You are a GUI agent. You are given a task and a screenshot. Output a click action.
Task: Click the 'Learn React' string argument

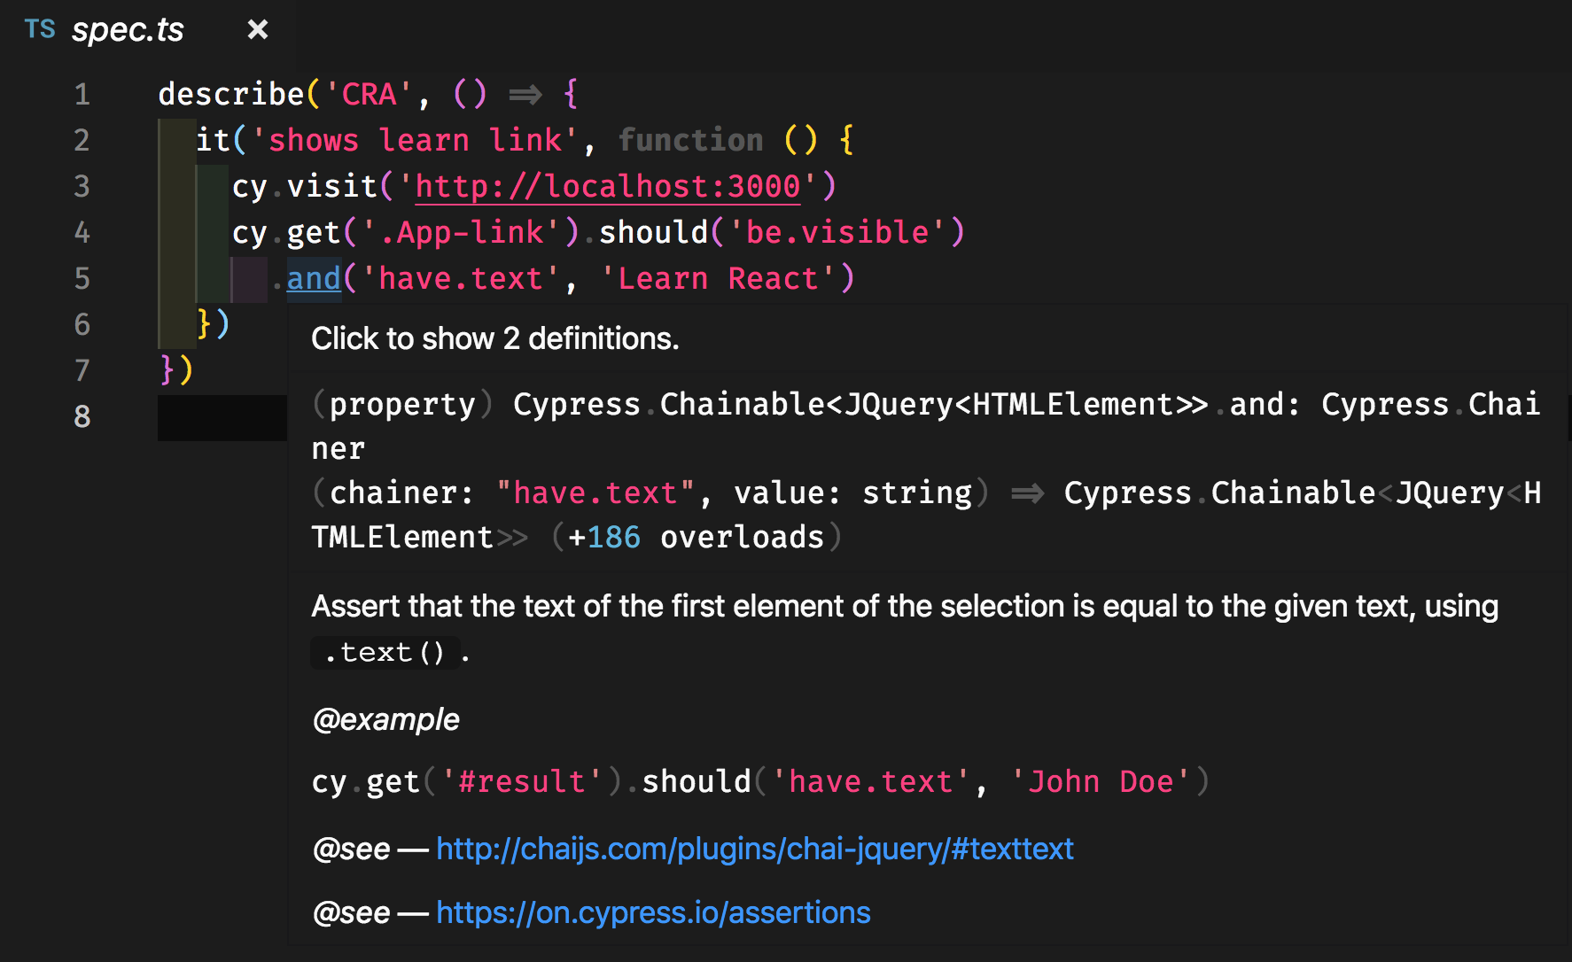click(x=717, y=278)
